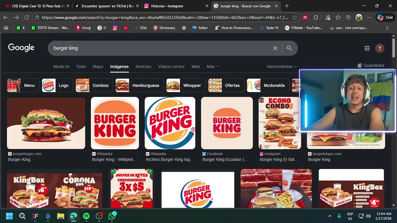397x223 pixels.
Task: Open browser settings and more menu
Action: tap(369, 18)
